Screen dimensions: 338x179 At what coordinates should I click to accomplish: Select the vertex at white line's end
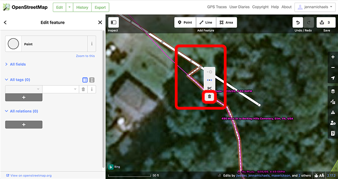(259, 105)
